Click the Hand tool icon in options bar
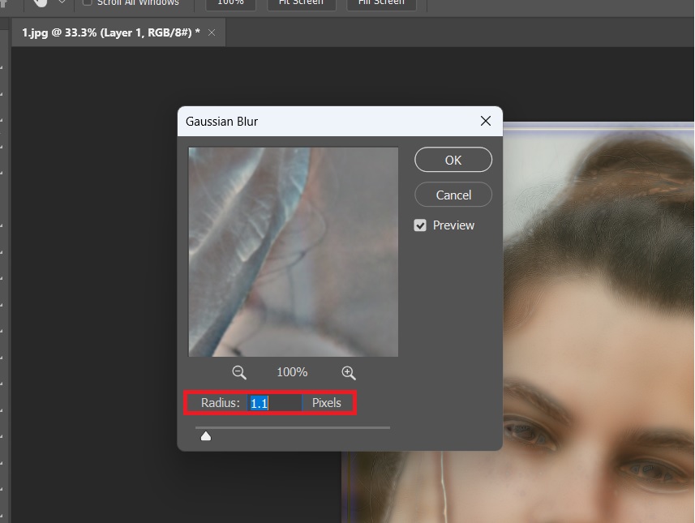This screenshot has height=523, width=695. pyautogui.click(x=41, y=2)
